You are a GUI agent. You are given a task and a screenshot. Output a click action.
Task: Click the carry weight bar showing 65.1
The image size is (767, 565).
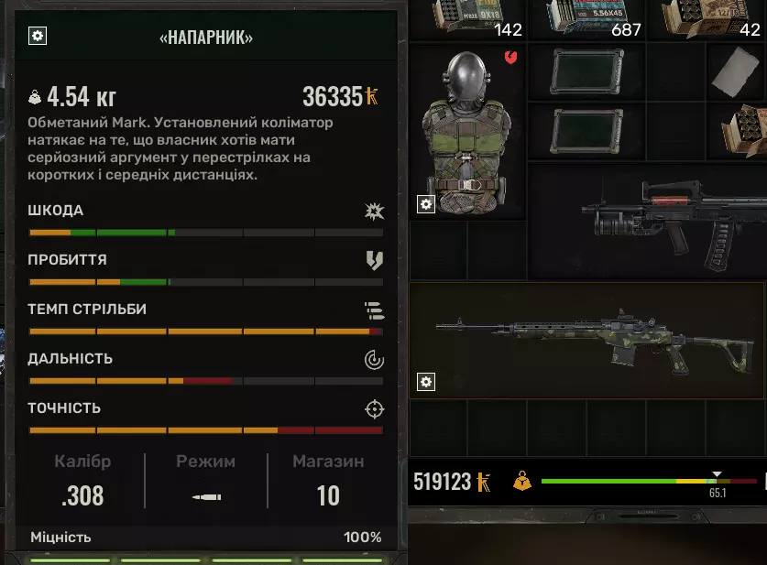click(649, 482)
